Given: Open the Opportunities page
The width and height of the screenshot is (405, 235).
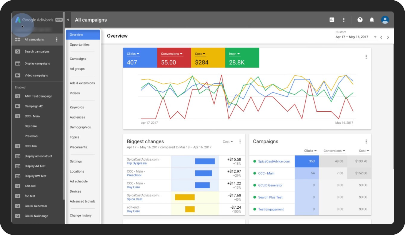Looking at the screenshot, I should (80, 45).
